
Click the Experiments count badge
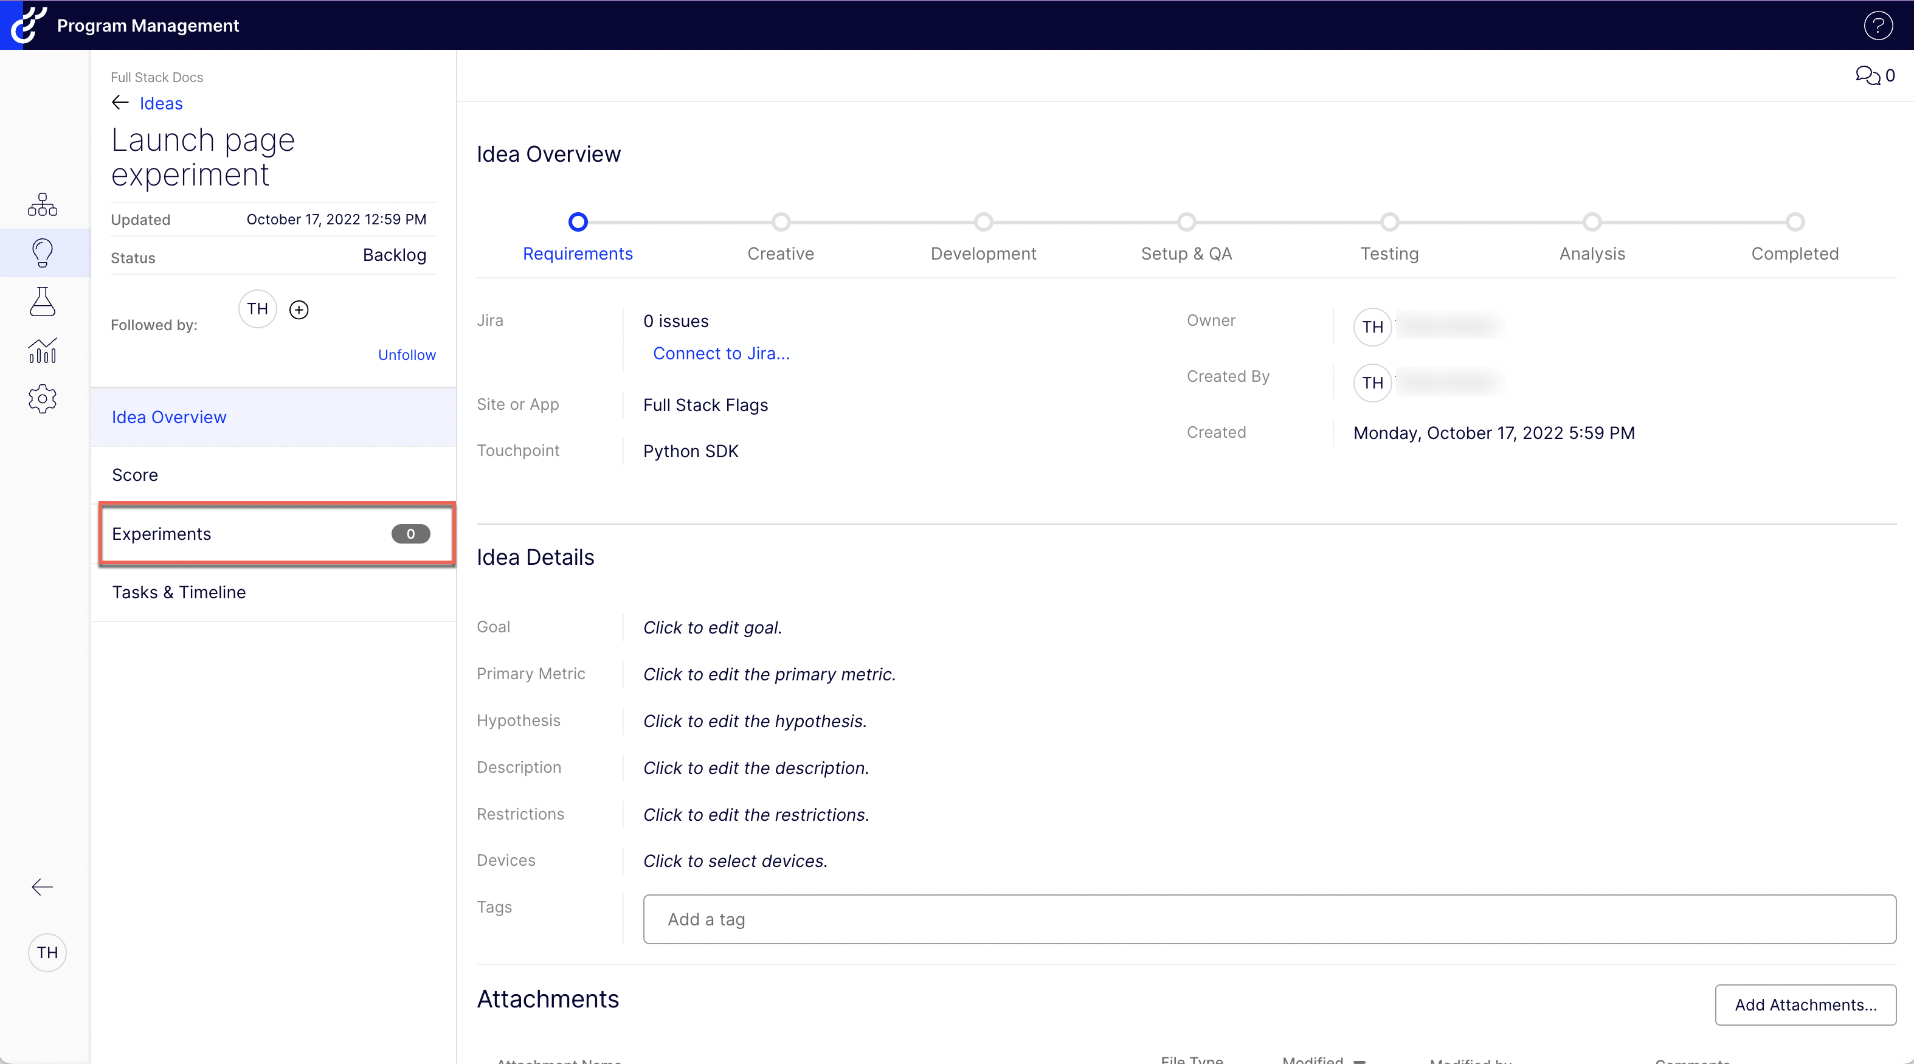click(x=410, y=533)
